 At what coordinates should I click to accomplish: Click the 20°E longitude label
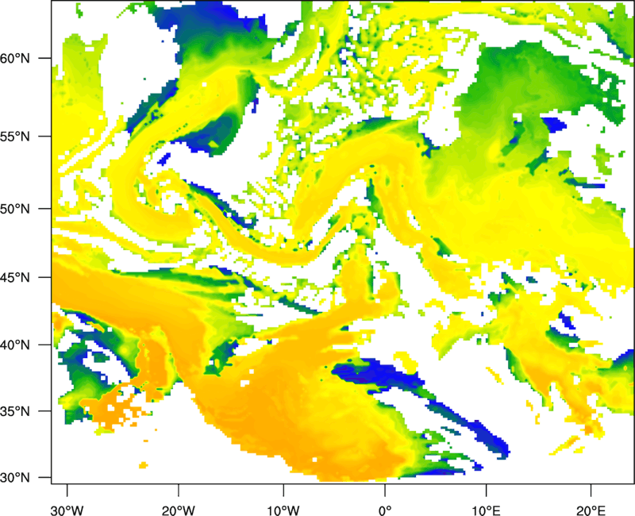[591, 510]
